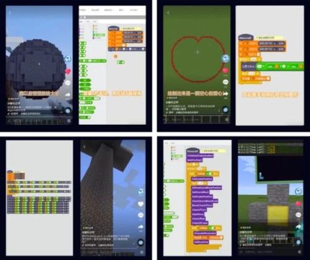Viewport: 310px width, 260px height.
Task: Share the heart-outline video
Action: coord(225,94)
